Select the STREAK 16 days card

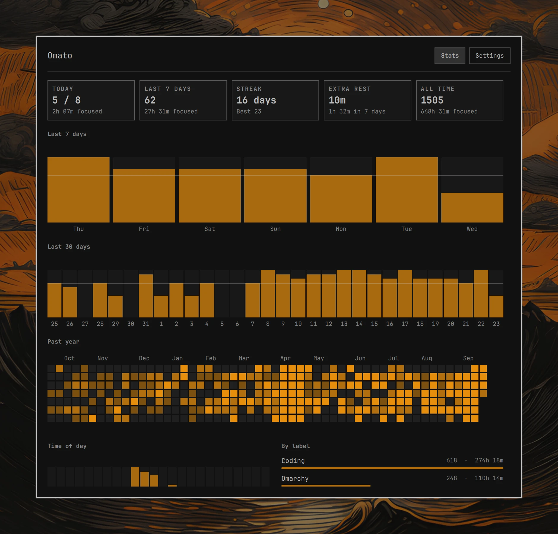275,100
